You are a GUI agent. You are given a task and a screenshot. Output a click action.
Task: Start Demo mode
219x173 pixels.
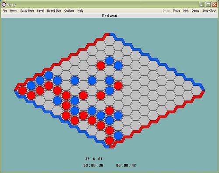coord(195,11)
